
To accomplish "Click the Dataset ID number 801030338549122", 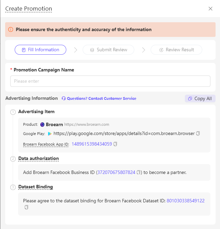I will [185, 201].
